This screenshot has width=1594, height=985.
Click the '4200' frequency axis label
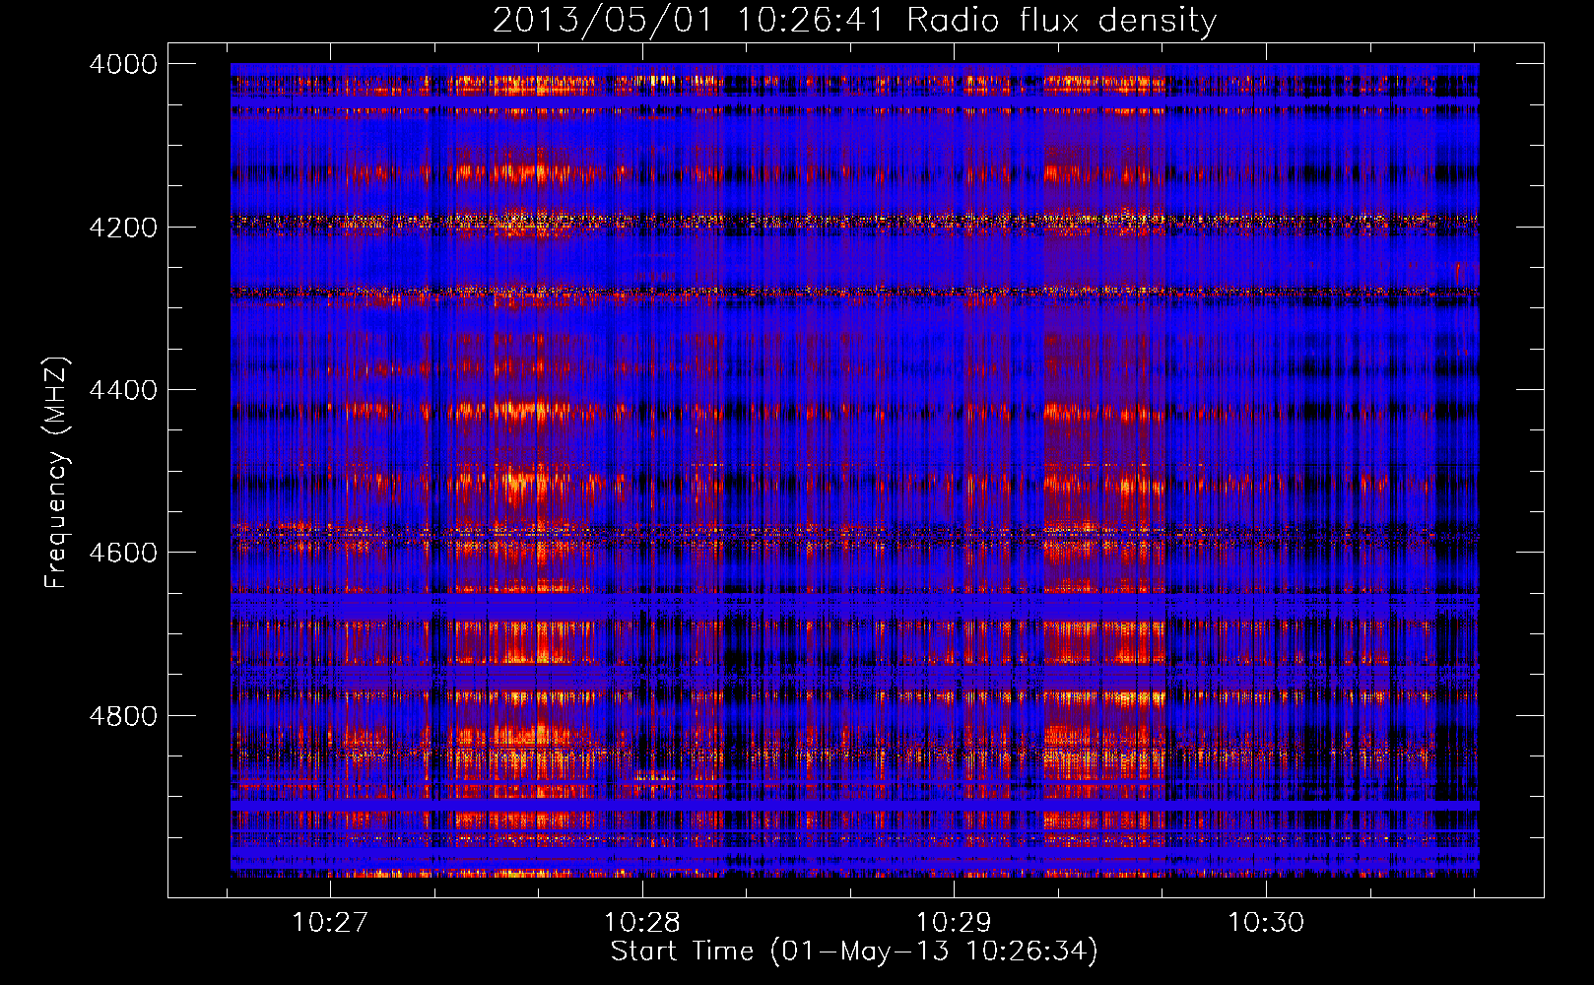123,228
